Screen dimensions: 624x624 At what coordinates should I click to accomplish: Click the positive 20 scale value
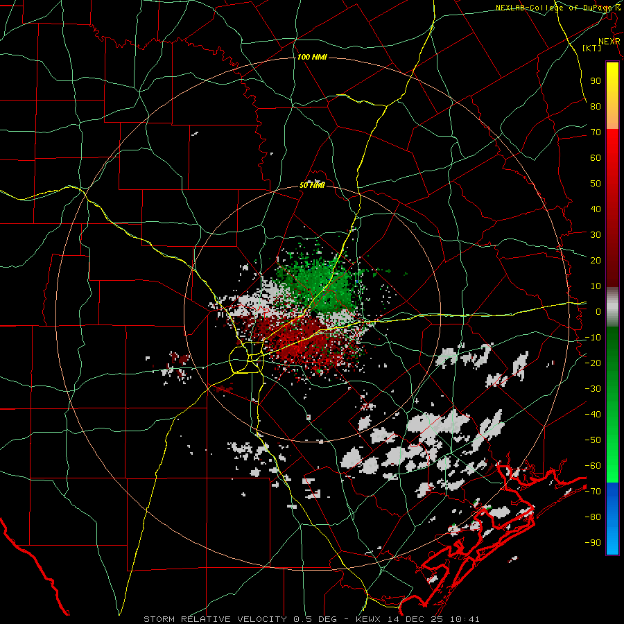(596, 260)
